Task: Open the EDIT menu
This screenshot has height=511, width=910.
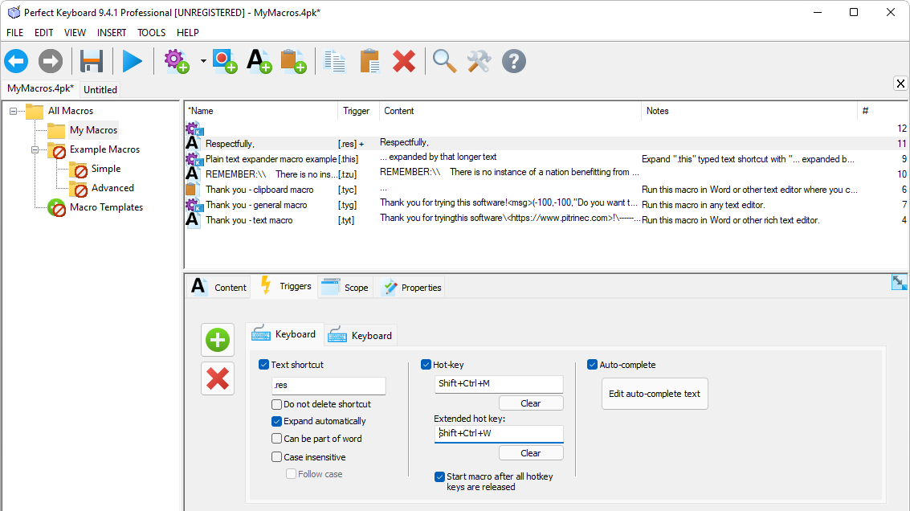Action: (x=43, y=32)
